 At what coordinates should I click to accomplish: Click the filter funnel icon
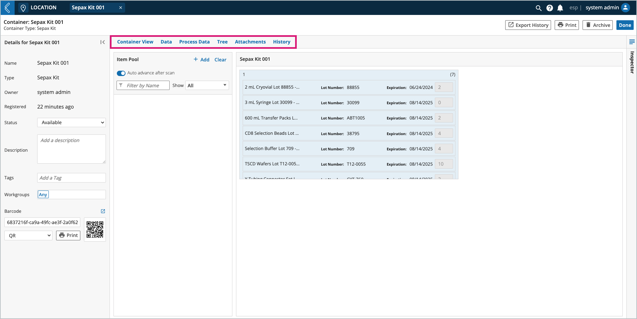121,85
